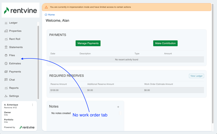
Task: Open Properties via its building icon
Action: coord(6,31)
